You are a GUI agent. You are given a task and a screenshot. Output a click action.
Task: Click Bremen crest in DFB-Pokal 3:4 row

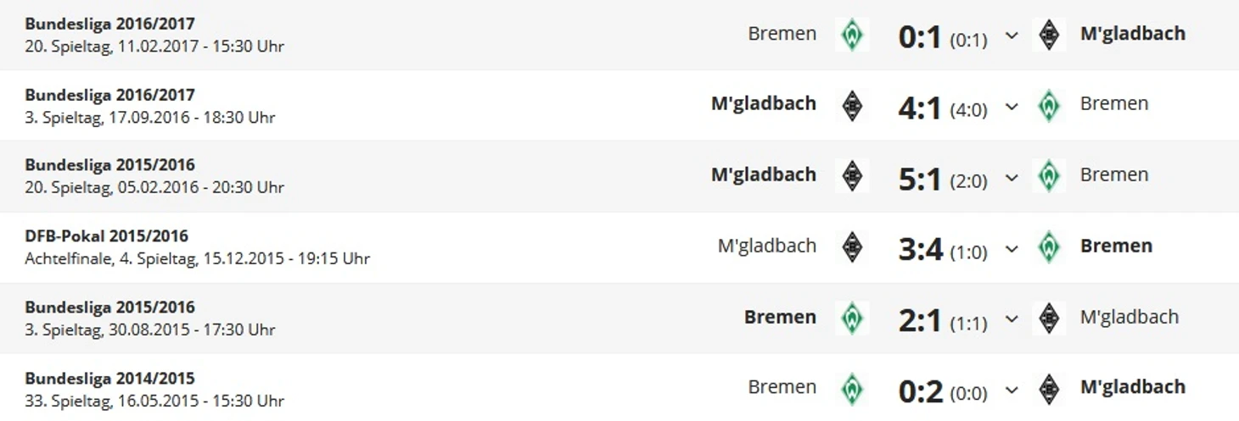pos(1049,247)
